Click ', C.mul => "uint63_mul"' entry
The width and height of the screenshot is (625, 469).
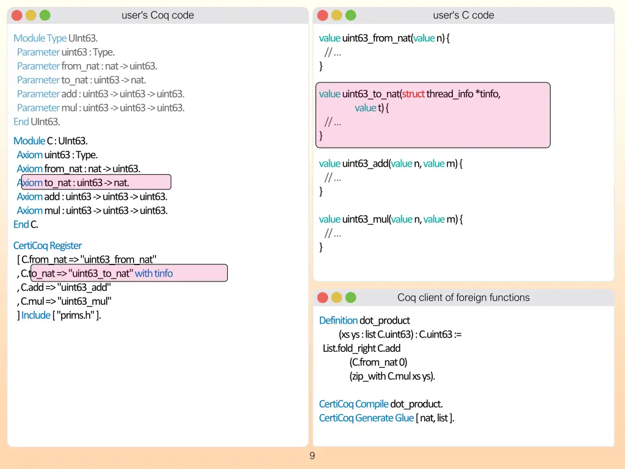coord(64,302)
